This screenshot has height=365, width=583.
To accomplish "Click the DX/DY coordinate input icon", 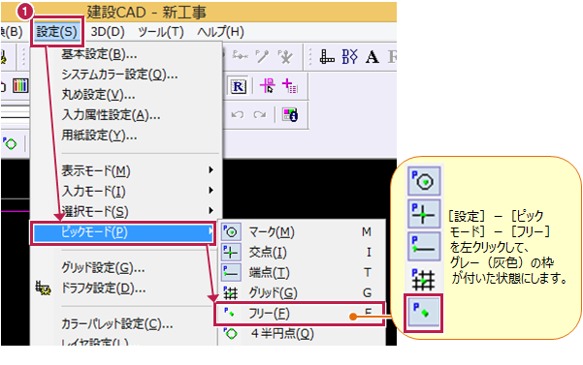I will tap(349, 57).
